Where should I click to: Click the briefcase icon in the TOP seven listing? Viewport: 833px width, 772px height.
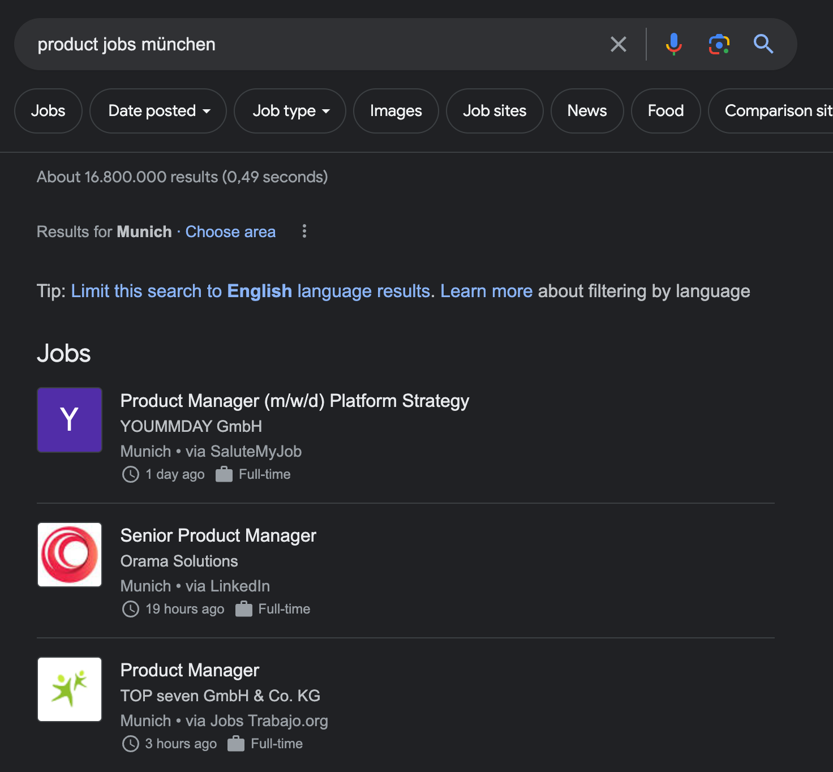pos(236,744)
